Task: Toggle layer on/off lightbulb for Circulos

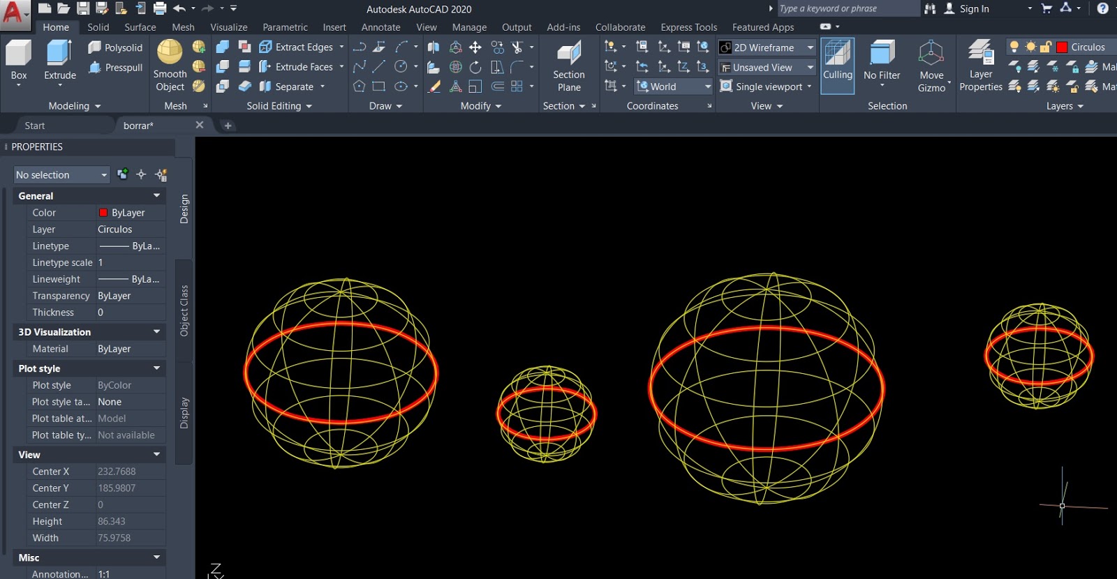Action: (1014, 47)
